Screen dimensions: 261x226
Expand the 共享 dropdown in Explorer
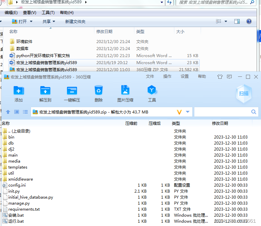pyautogui.click(x=54, y=21)
